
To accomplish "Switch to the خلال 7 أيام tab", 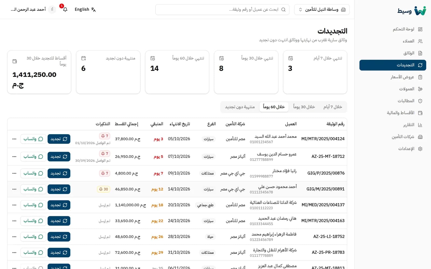I will [x=333, y=107].
